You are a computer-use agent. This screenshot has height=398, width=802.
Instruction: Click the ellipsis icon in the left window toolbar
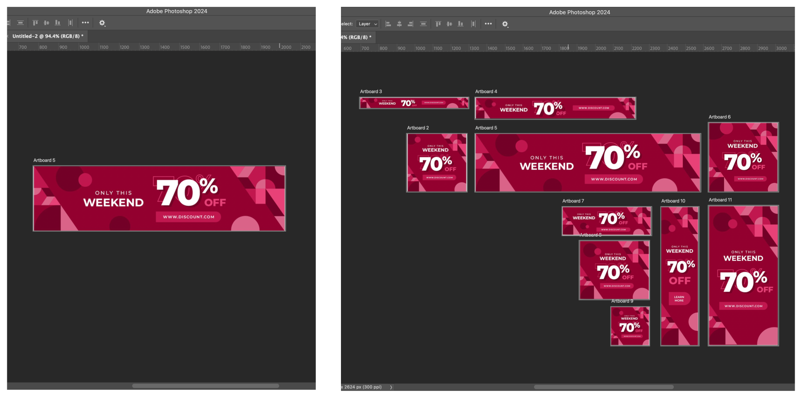tap(85, 23)
